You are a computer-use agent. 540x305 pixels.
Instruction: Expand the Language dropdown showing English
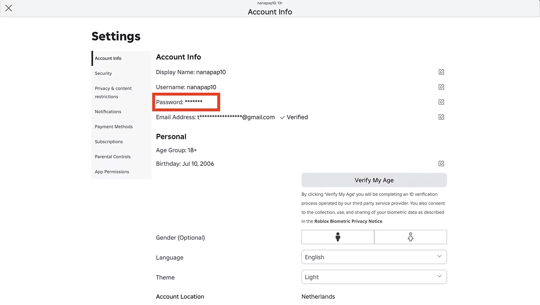pyautogui.click(x=373, y=257)
